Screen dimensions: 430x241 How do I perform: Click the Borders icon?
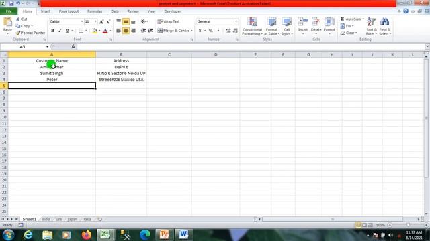coord(81,31)
